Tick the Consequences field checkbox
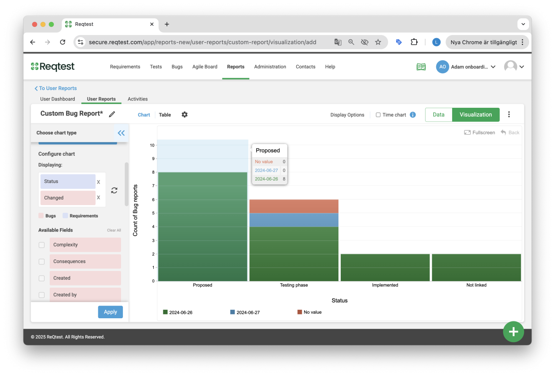Viewport: 555px width, 376px height. (x=42, y=262)
